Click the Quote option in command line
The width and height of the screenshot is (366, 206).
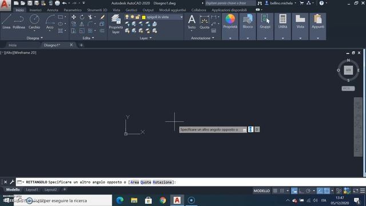click(x=146, y=182)
